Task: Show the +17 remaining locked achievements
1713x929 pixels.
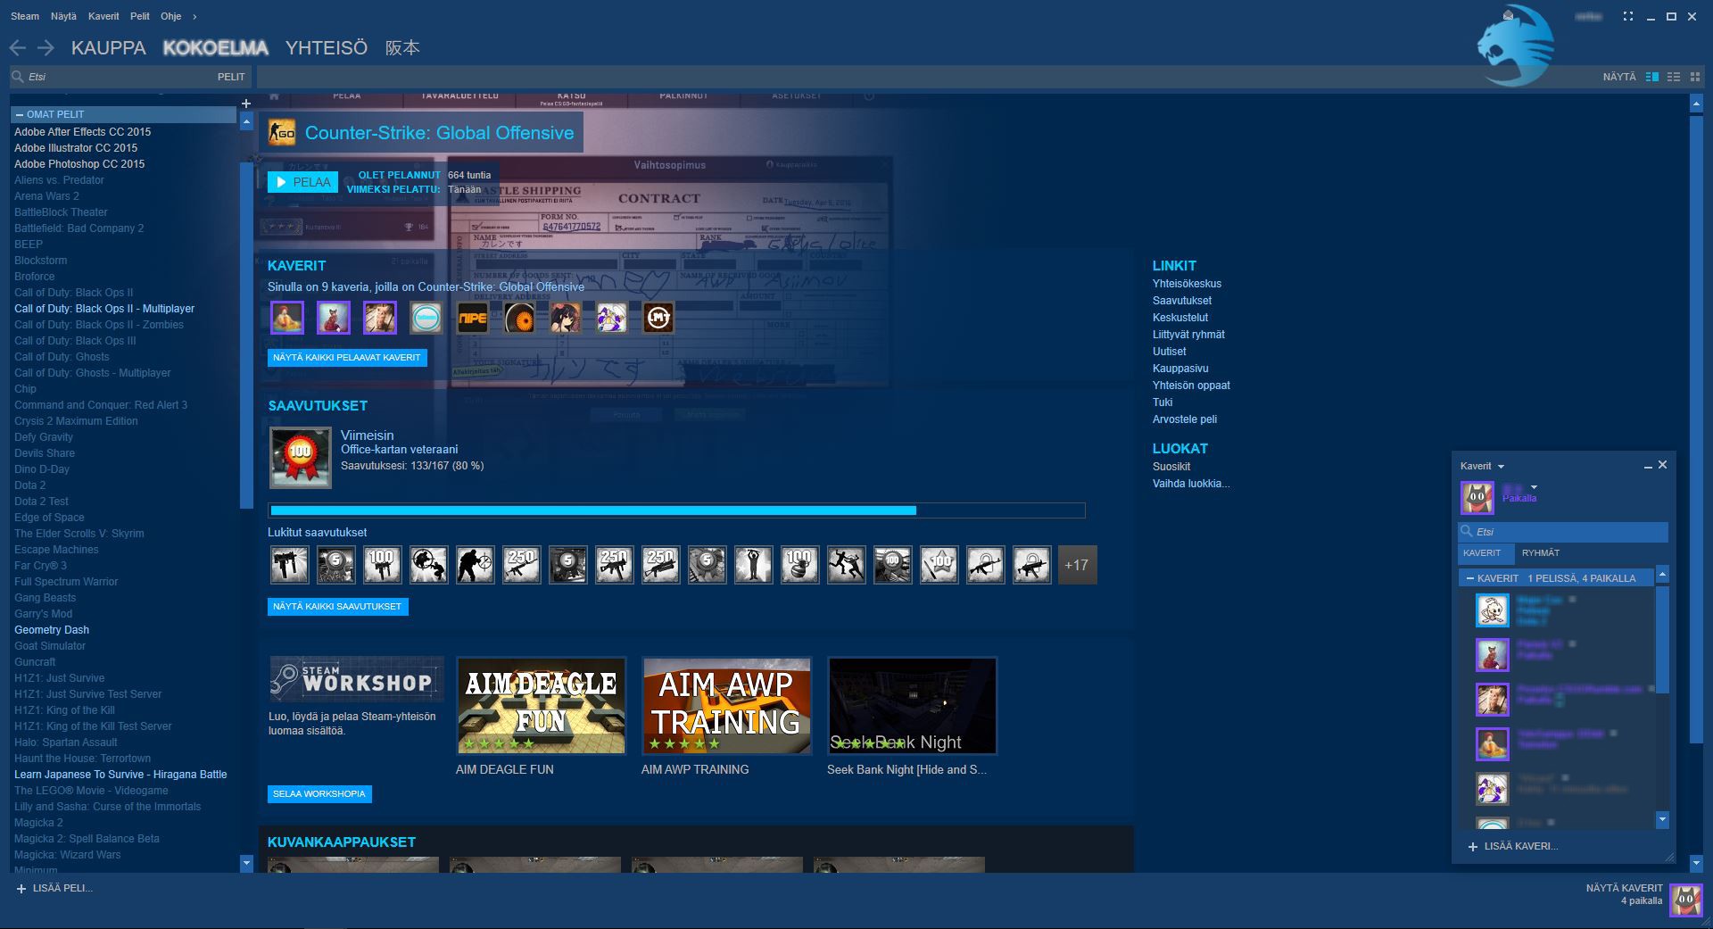Action: click(x=1077, y=565)
